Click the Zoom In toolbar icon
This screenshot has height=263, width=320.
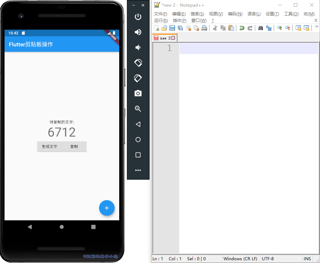(279, 28)
